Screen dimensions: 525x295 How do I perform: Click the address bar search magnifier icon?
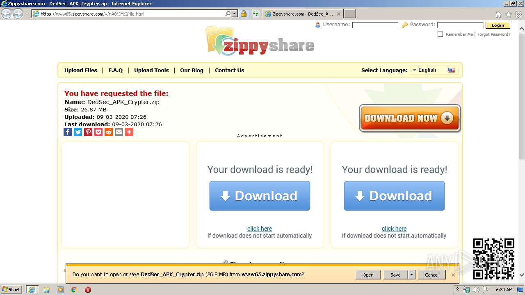pyautogui.click(x=228, y=14)
